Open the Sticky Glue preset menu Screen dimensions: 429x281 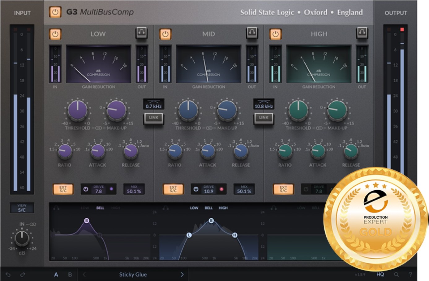coord(133,274)
